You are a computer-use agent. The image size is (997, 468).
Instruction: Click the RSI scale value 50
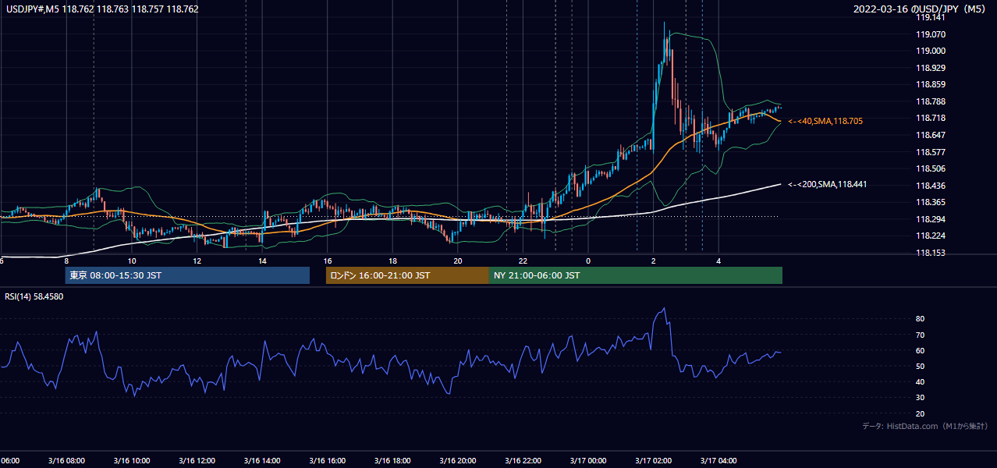click(x=921, y=366)
